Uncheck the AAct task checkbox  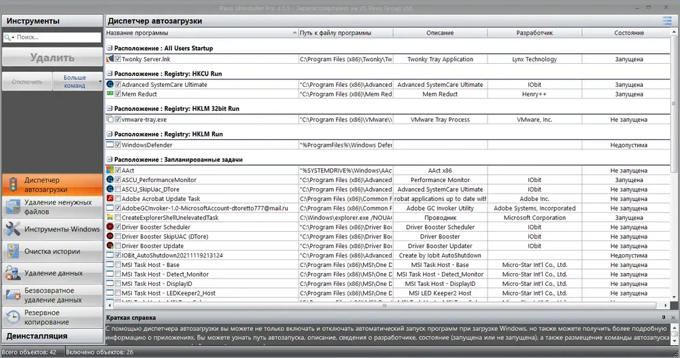(x=118, y=171)
